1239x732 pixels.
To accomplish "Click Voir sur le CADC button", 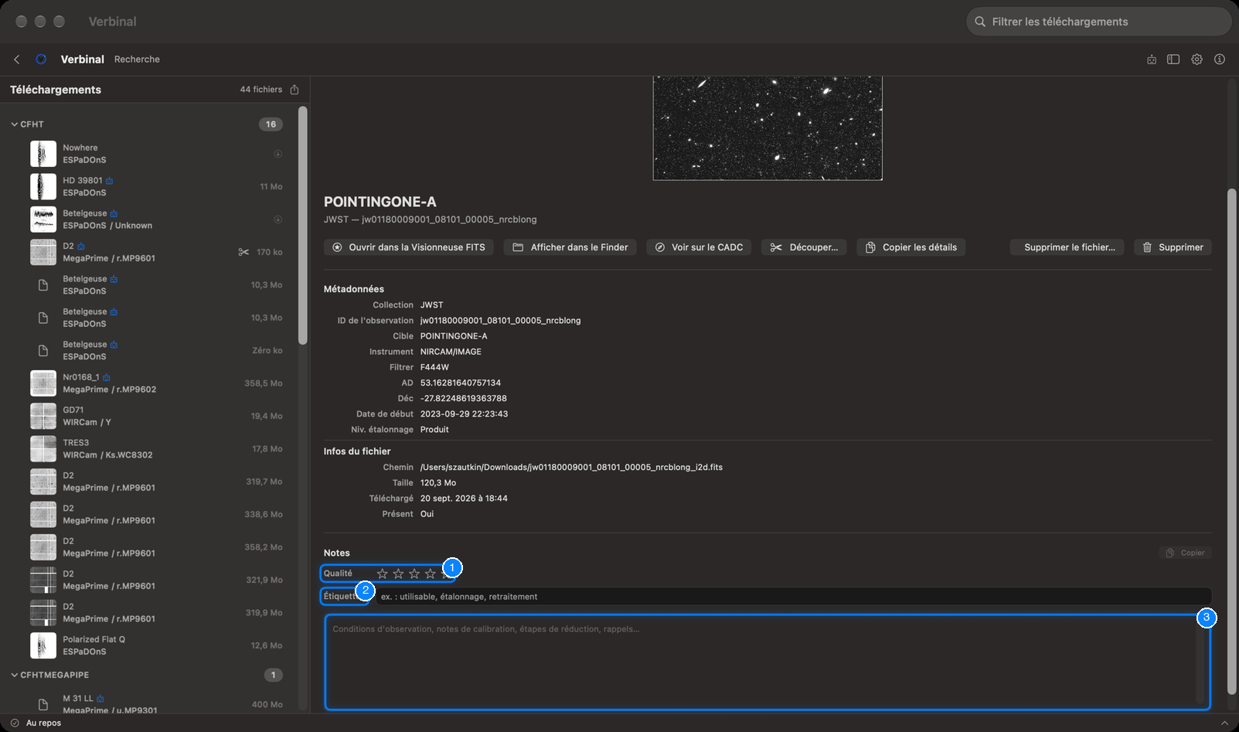I will (x=699, y=247).
